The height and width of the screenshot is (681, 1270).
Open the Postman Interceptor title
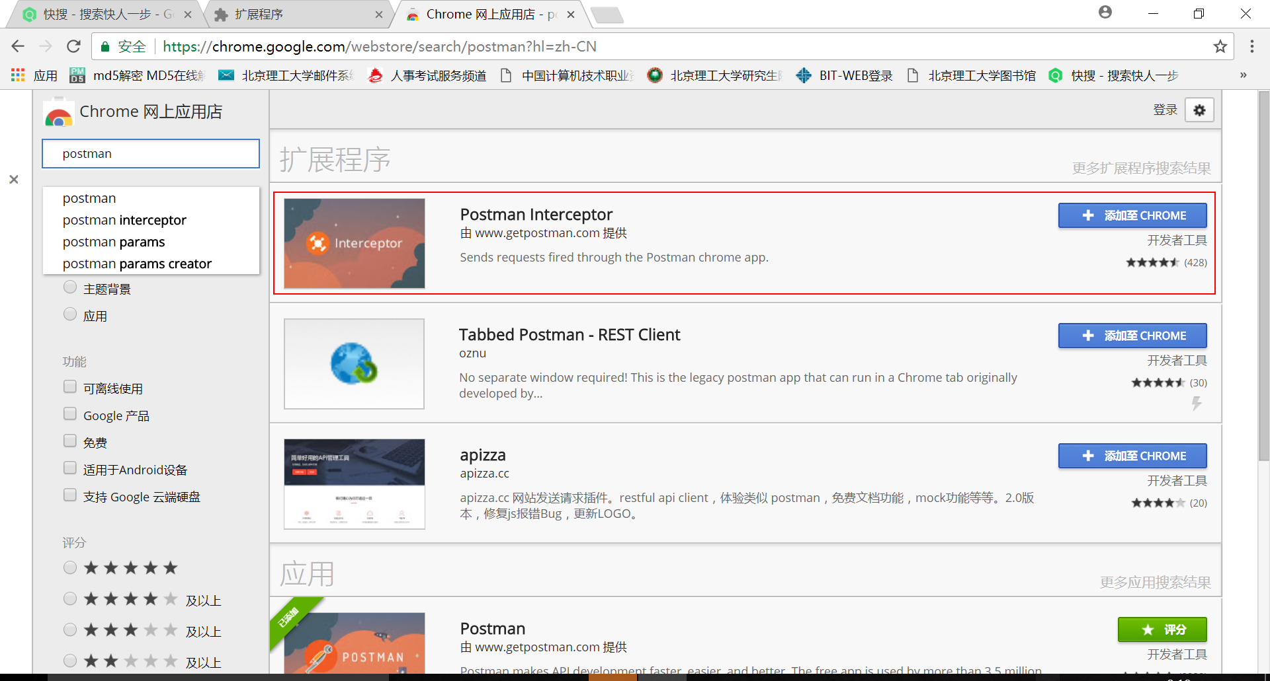[536, 215]
